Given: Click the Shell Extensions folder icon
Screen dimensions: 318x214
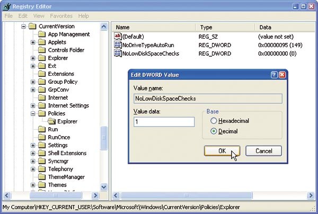Looking at the screenshot, I should coord(42,153).
